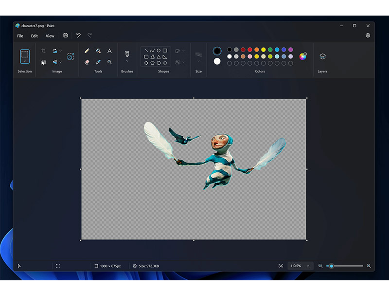Choose the orange color swatch
Image resolution: width=389 pixels, height=292 pixels.
pos(257,50)
